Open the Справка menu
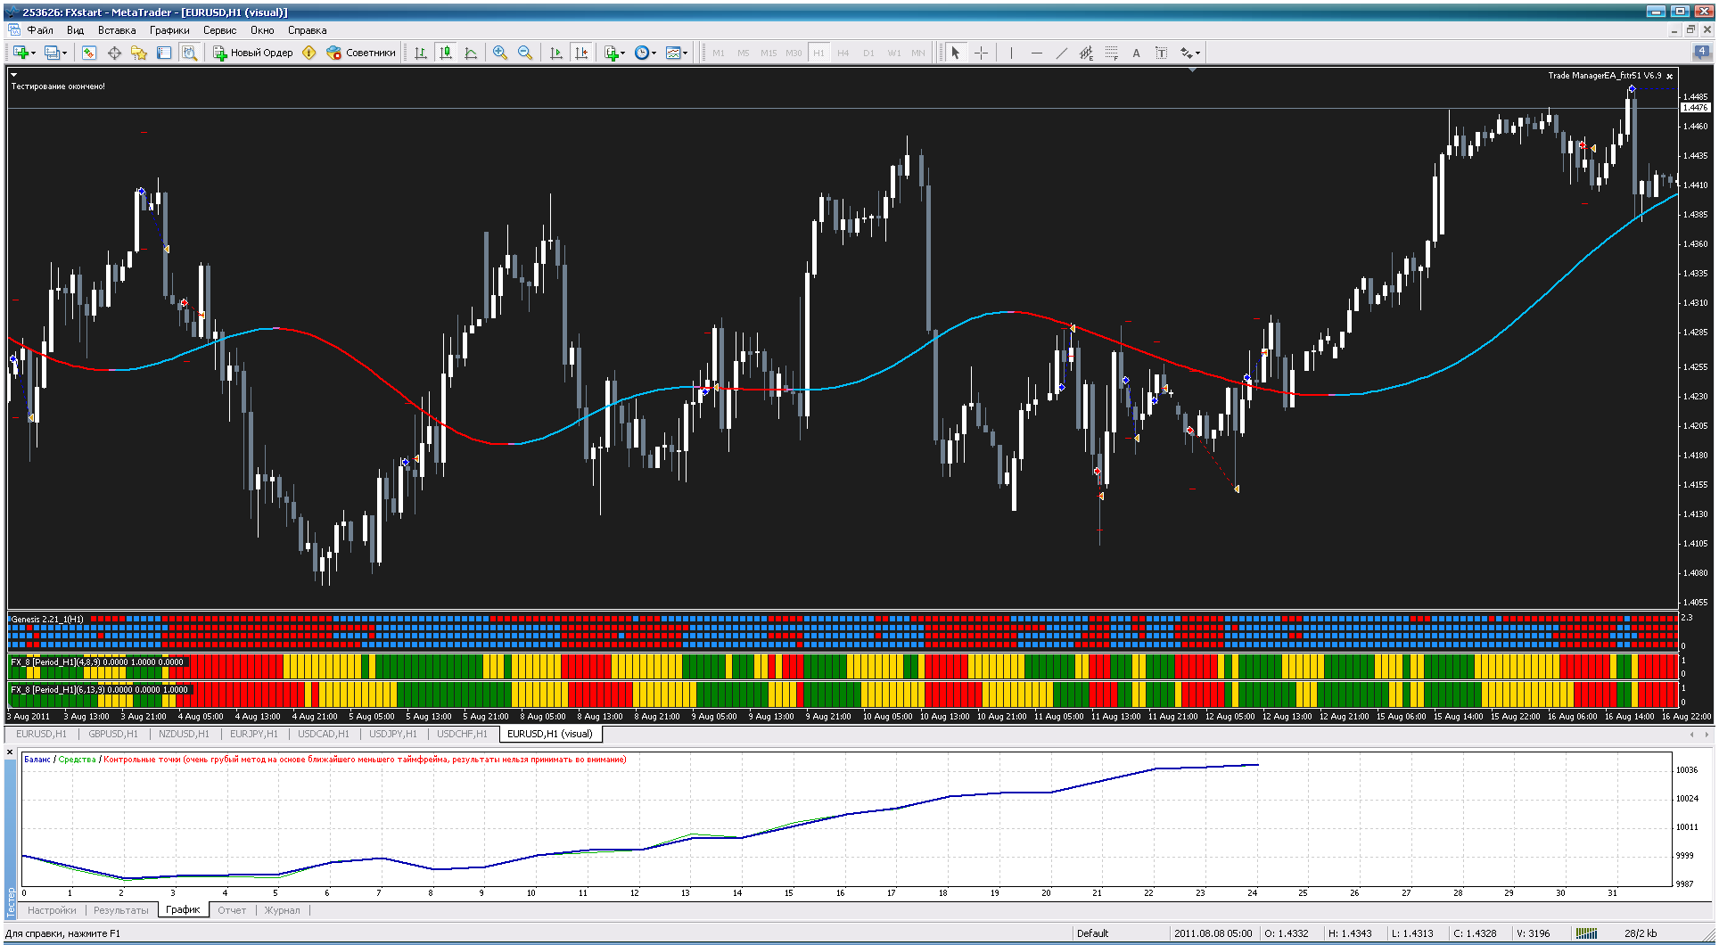Image resolution: width=1719 pixels, height=945 pixels. [307, 30]
